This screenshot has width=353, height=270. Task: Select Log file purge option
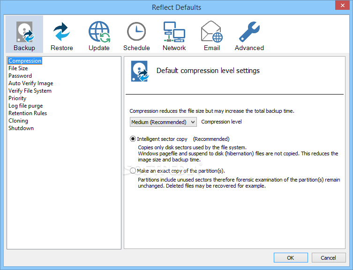pos(26,106)
